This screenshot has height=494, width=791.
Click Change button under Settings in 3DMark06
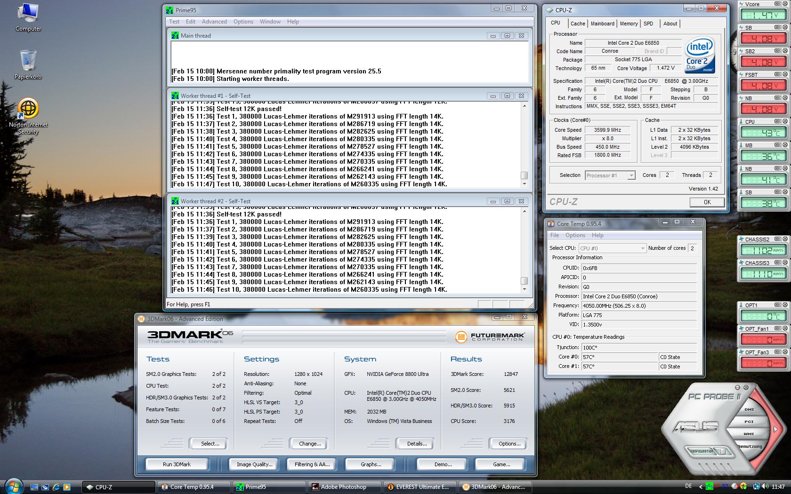pyautogui.click(x=309, y=444)
